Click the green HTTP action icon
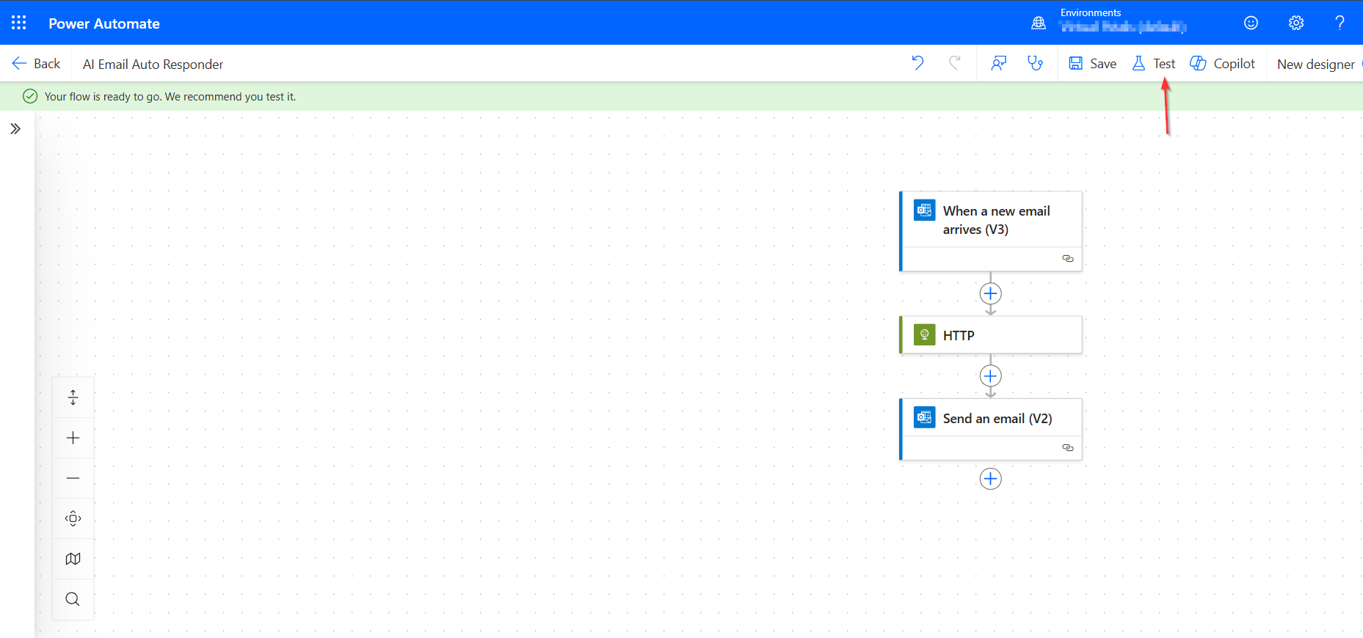1363x638 pixels. tap(924, 334)
